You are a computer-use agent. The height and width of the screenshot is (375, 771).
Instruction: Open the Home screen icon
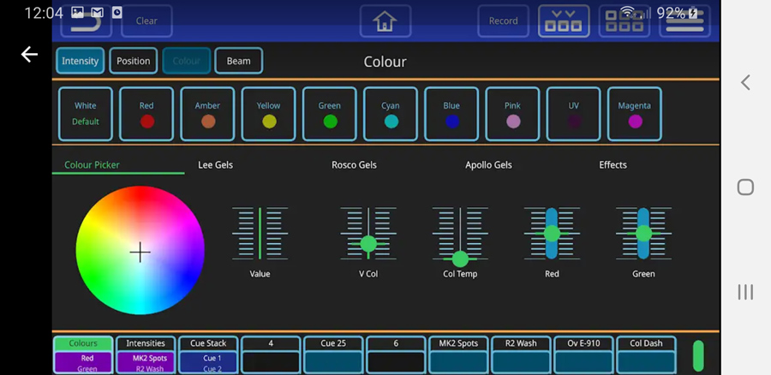385,21
